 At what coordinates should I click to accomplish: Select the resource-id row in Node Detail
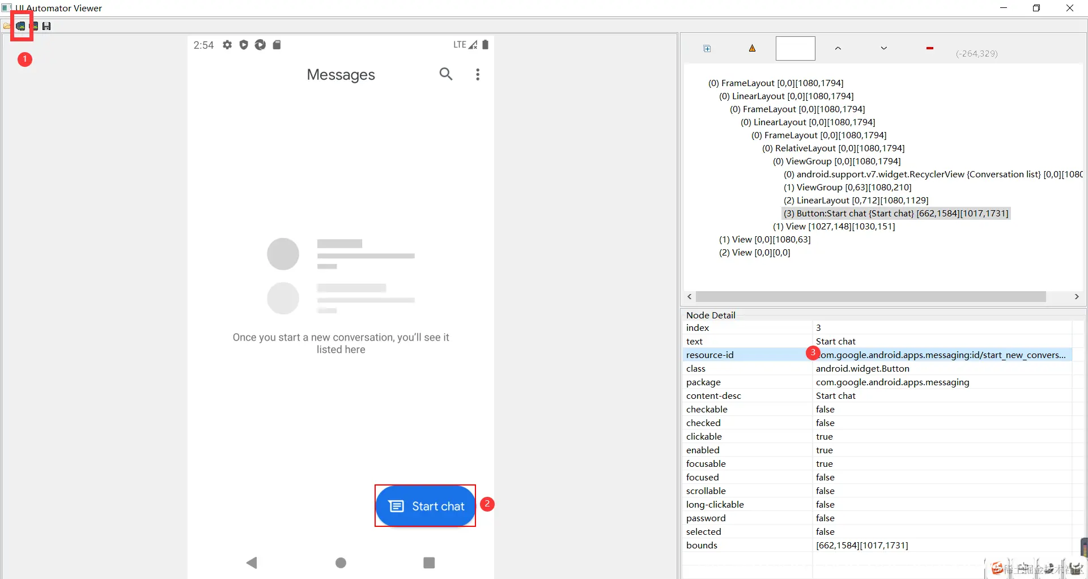pyautogui.click(x=877, y=355)
